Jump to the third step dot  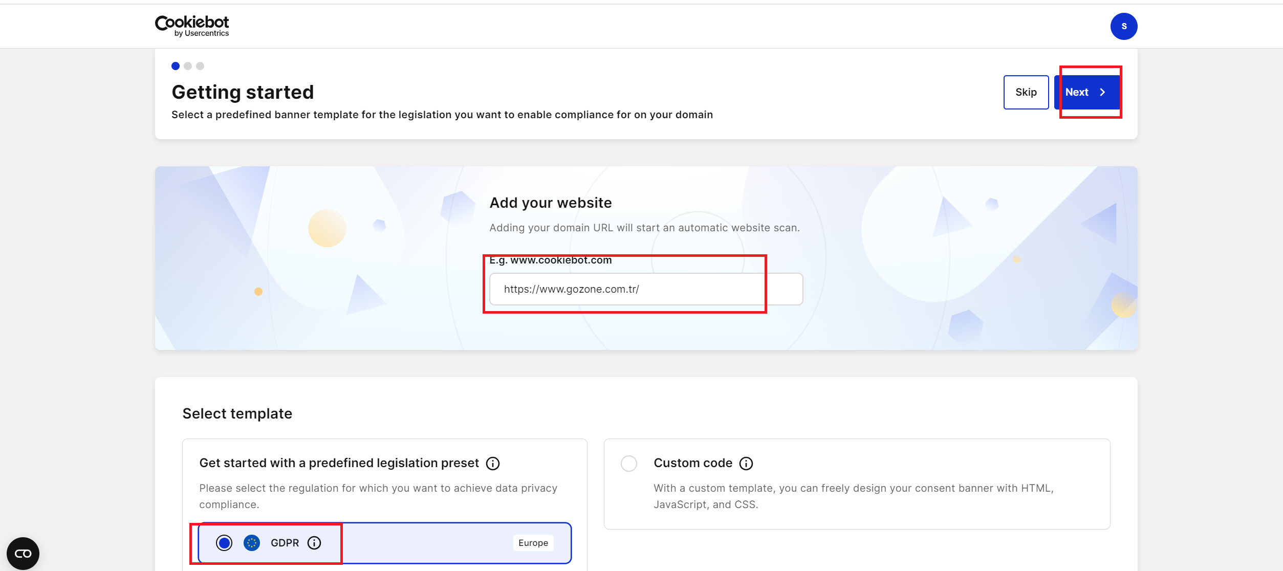click(200, 66)
